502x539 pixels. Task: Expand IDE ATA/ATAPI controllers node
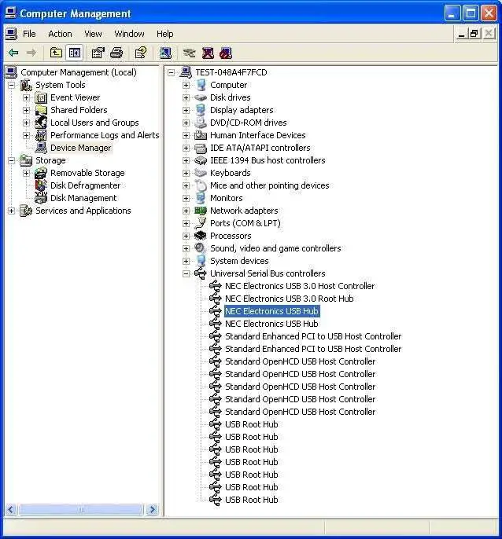click(186, 148)
